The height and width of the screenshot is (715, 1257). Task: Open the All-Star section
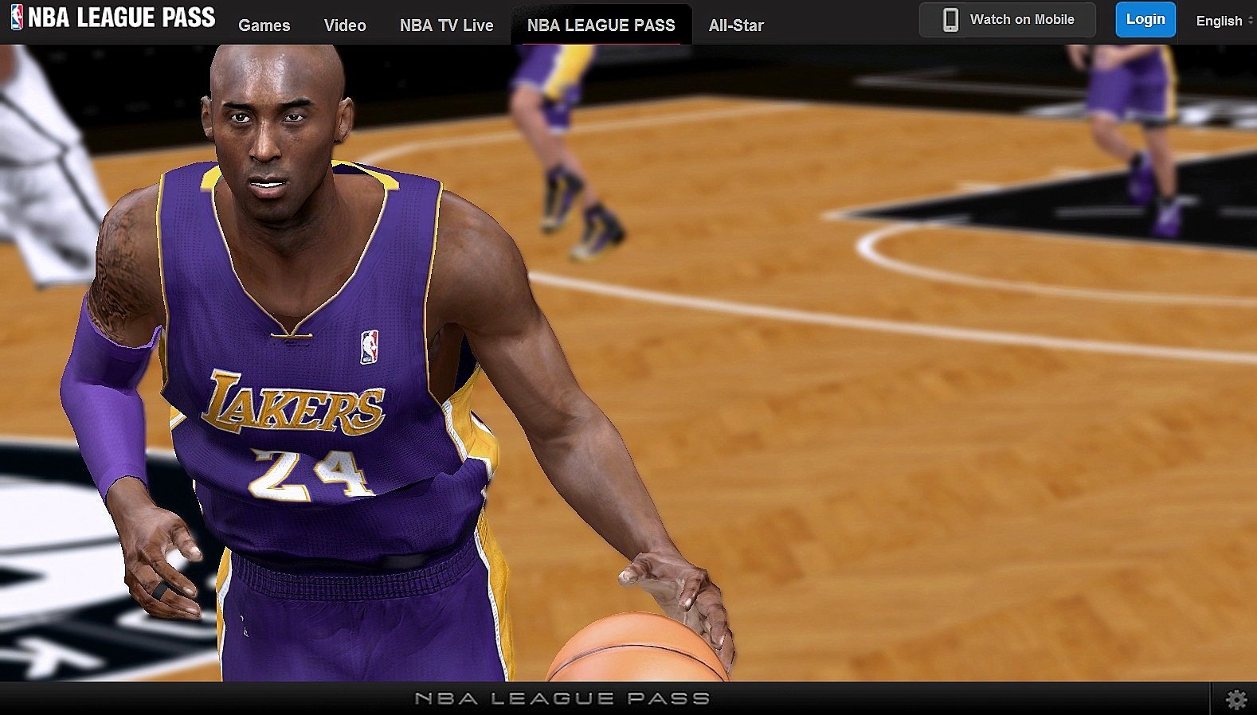coord(736,25)
